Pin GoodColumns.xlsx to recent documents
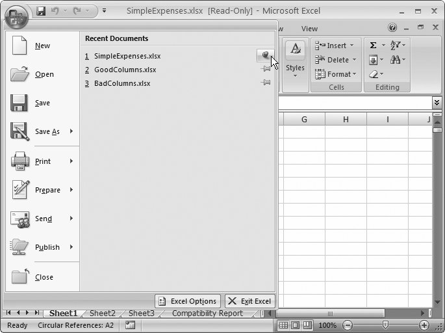Viewport: 445px width, 333px height. click(x=265, y=70)
